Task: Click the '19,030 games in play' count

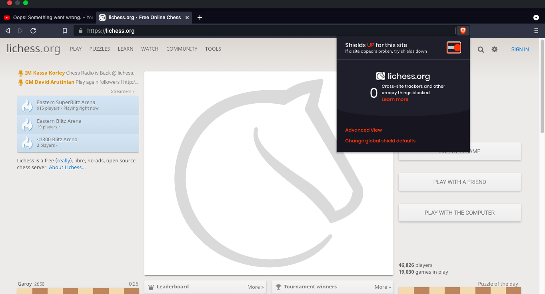Action: [x=423, y=272]
